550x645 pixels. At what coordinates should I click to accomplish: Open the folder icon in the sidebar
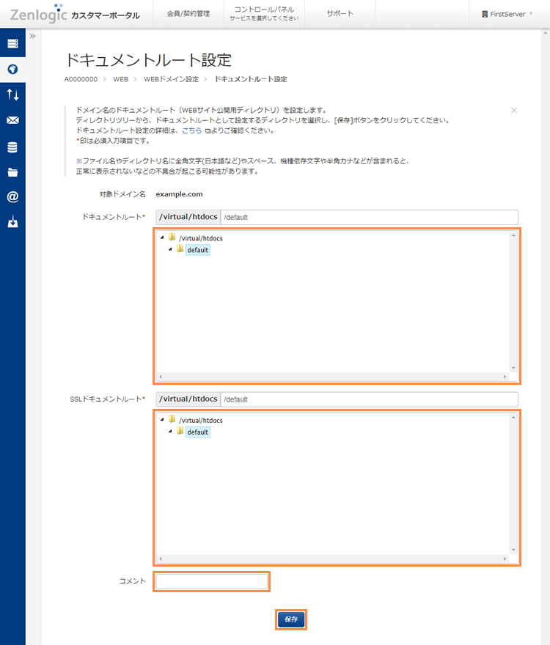12,172
